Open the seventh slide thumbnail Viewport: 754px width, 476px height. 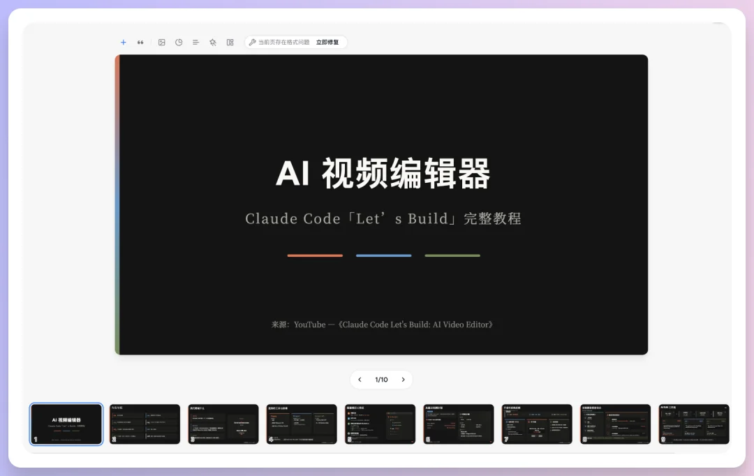coord(537,424)
